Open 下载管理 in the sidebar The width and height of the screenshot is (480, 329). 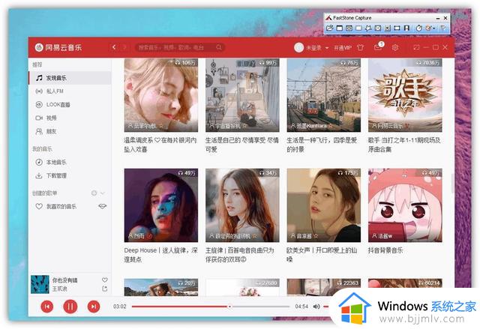70,175
